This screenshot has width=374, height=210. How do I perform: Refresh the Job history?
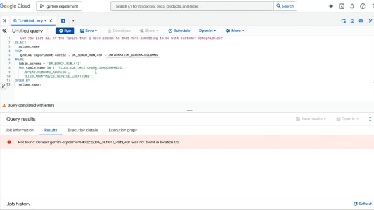click(363, 204)
